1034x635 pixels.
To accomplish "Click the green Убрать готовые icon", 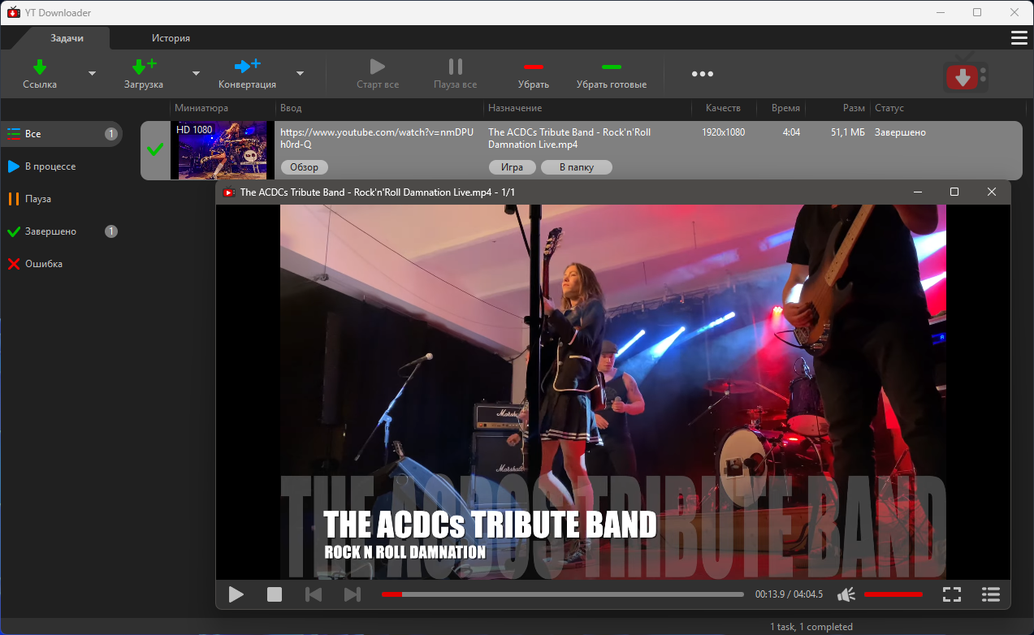I will (x=612, y=67).
